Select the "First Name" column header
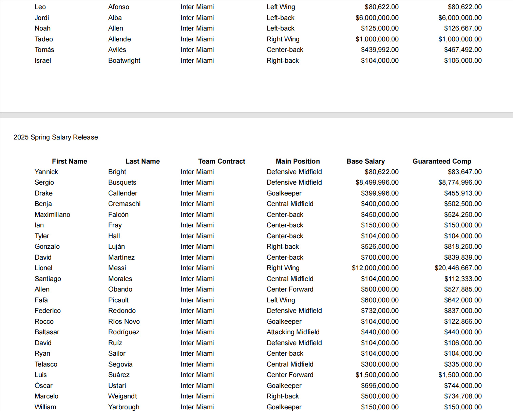Image resolution: width=513 pixels, height=411 pixels. 70,161
